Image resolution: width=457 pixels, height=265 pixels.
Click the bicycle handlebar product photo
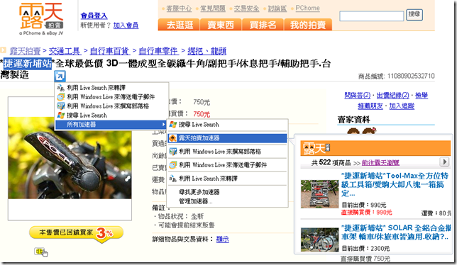pyautogui.click(x=70, y=158)
